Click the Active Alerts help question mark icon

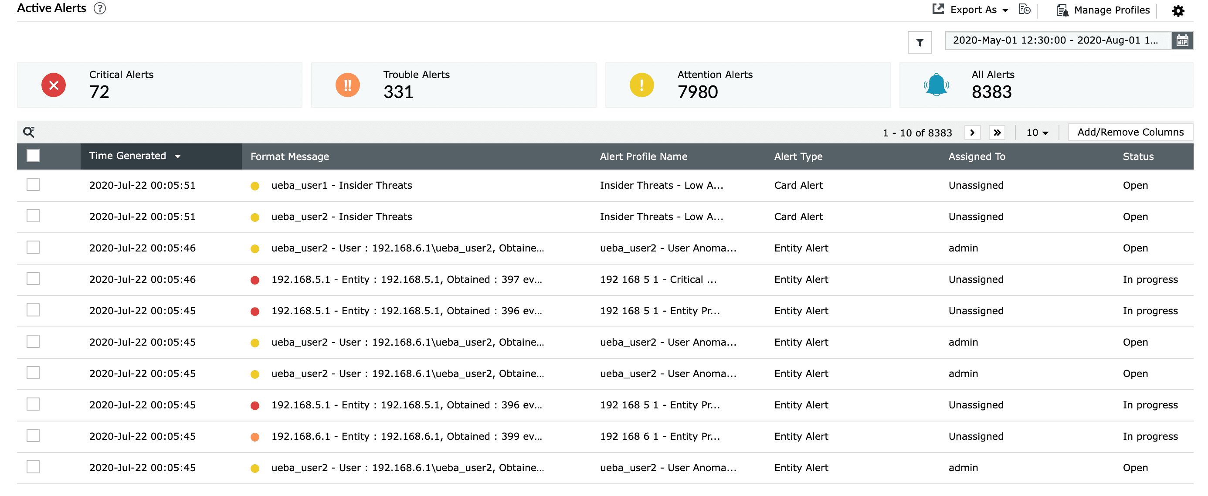pos(99,8)
